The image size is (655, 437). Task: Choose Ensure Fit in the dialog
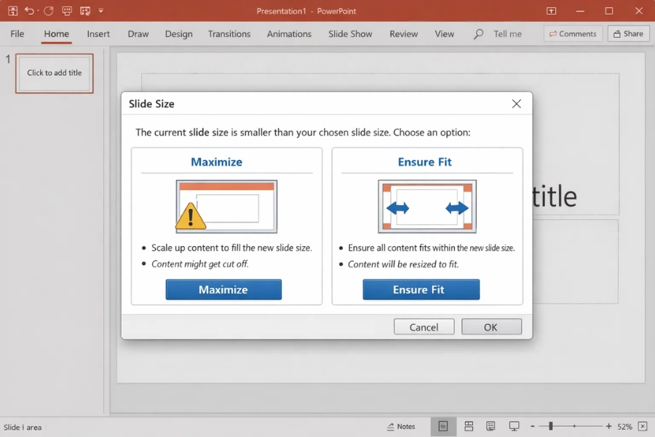[x=421, y=289]
